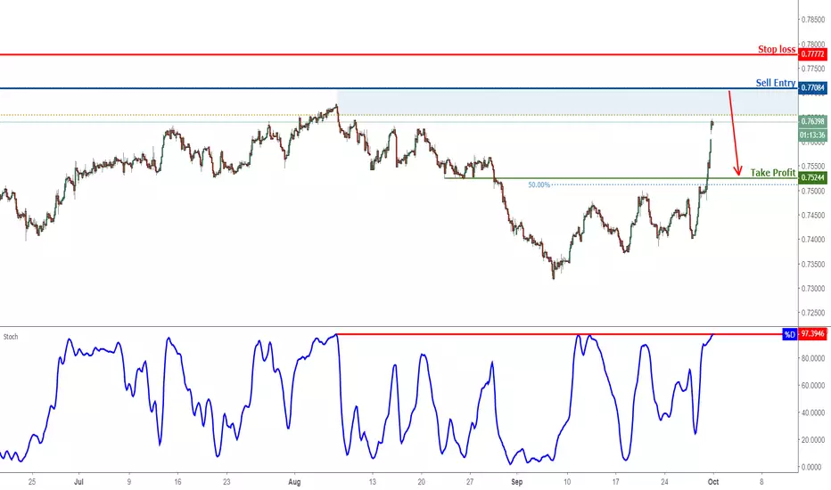Click the candle countdown timer 01:13:36
Image resolution: width=831 pixels, height=490 pixels.
pos(812,135)
